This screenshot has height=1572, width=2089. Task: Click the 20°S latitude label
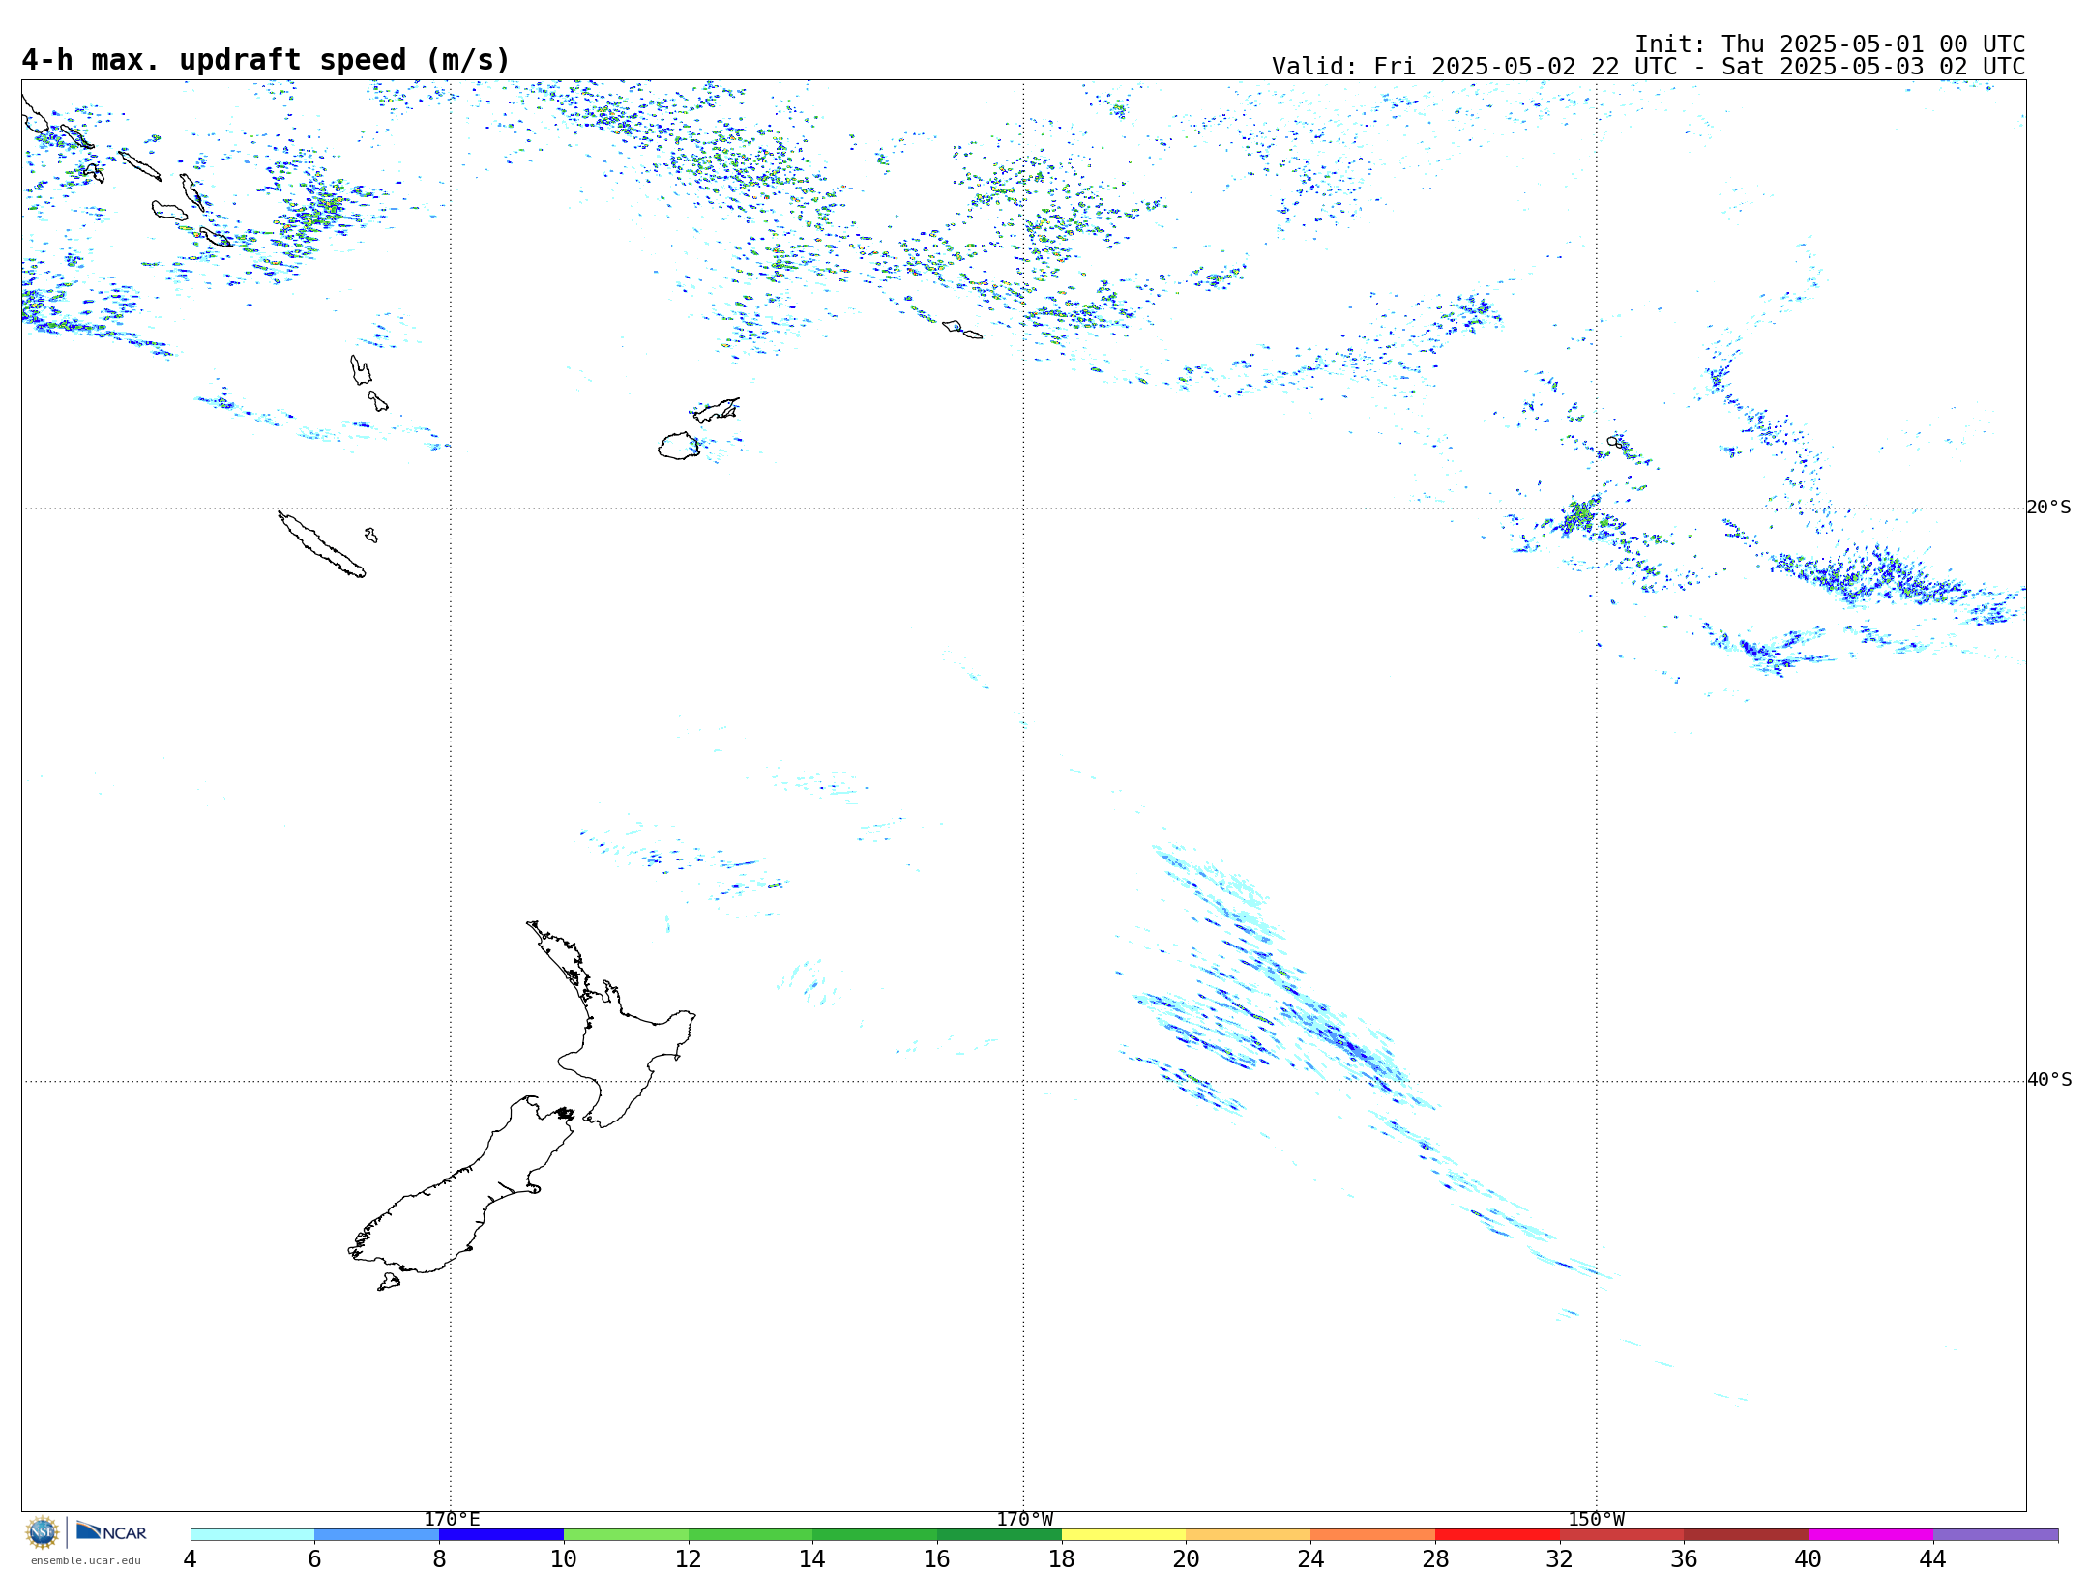tap(2048, 508)
